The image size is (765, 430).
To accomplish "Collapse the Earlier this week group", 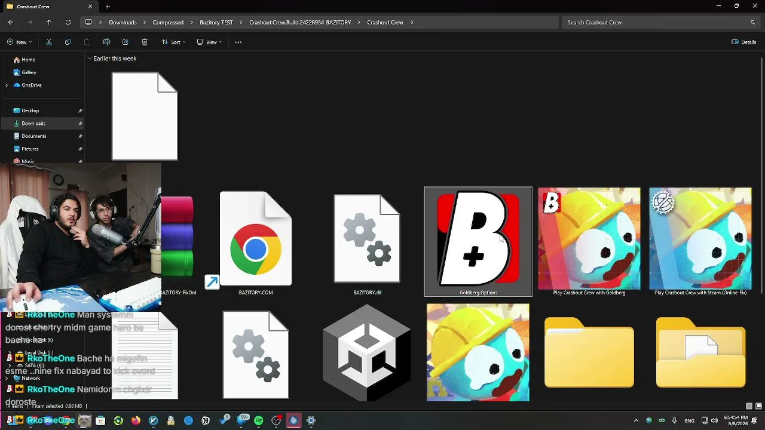I will tap(90, 59).
